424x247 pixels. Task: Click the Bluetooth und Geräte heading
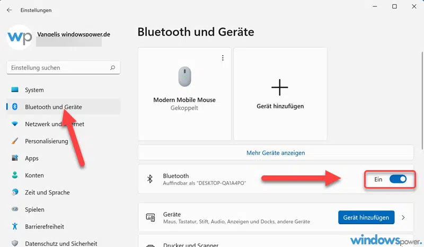(x=196, y=32)
